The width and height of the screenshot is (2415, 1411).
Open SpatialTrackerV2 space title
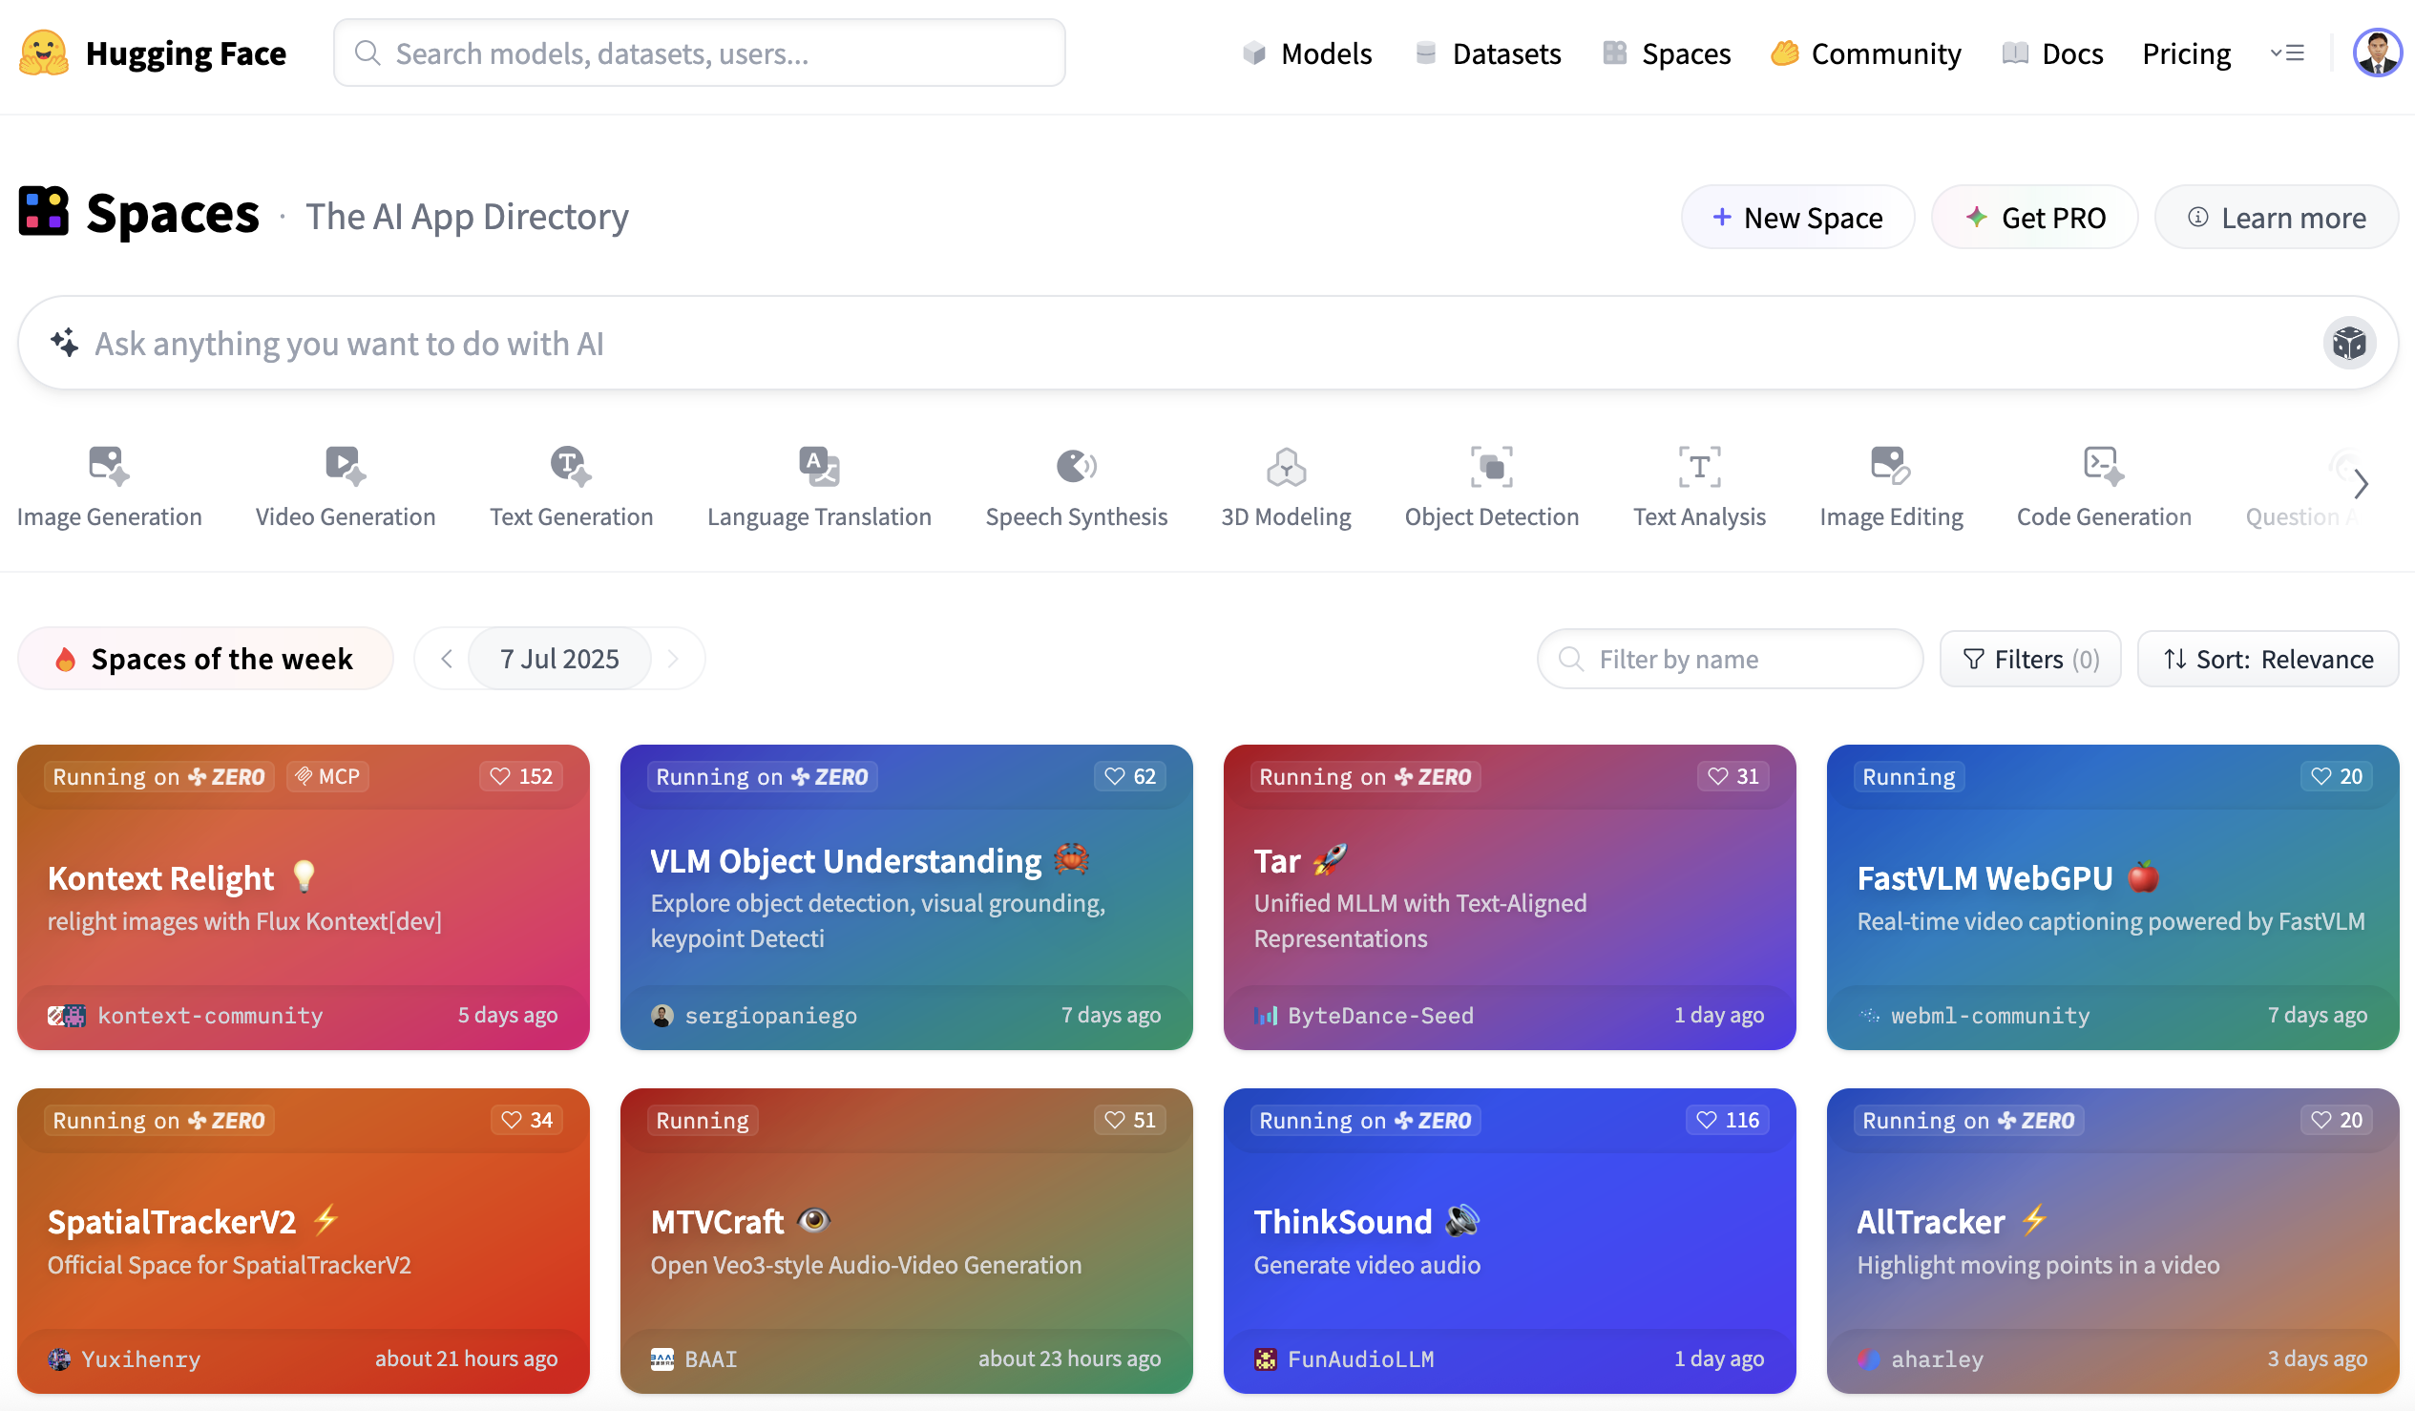click(x=172, y=1222)
